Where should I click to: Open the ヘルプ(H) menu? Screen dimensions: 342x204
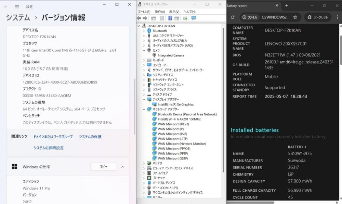pos(189,12)
